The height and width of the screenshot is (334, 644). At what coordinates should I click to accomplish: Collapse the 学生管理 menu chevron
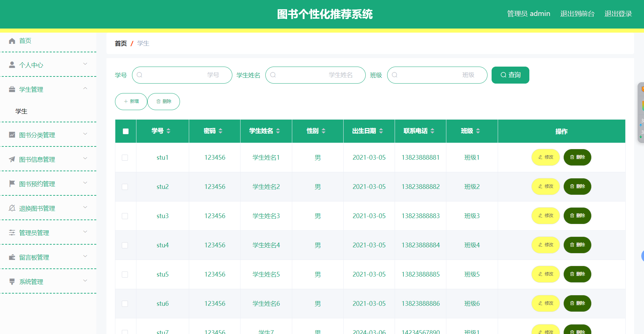click(85, 88)
